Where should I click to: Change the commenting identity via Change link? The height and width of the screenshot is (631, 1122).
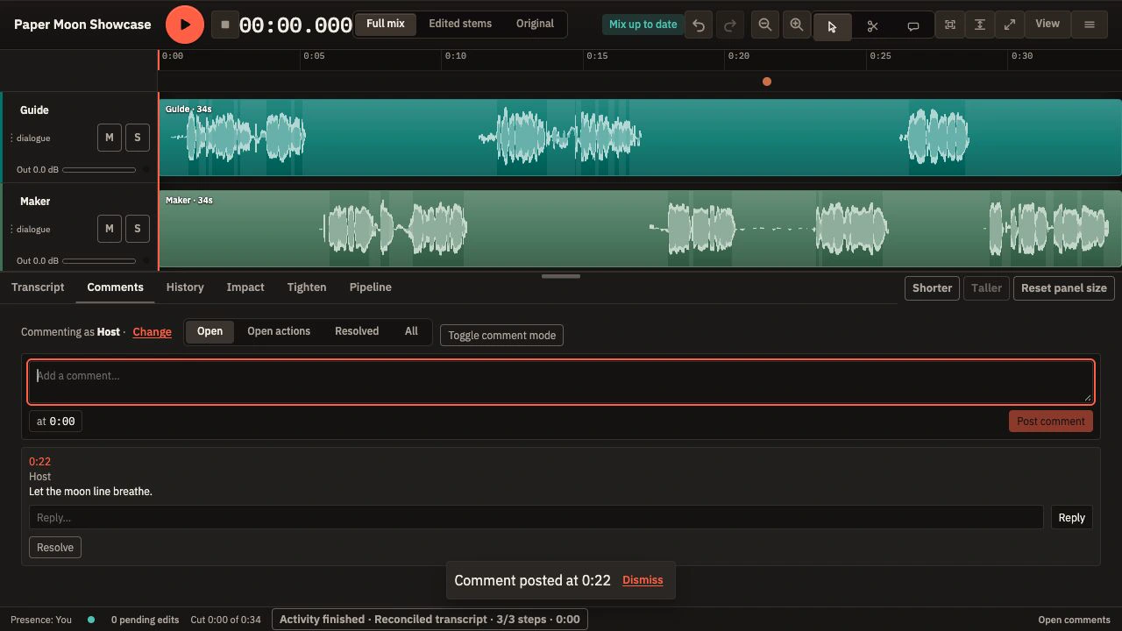[x=152, y=332]
